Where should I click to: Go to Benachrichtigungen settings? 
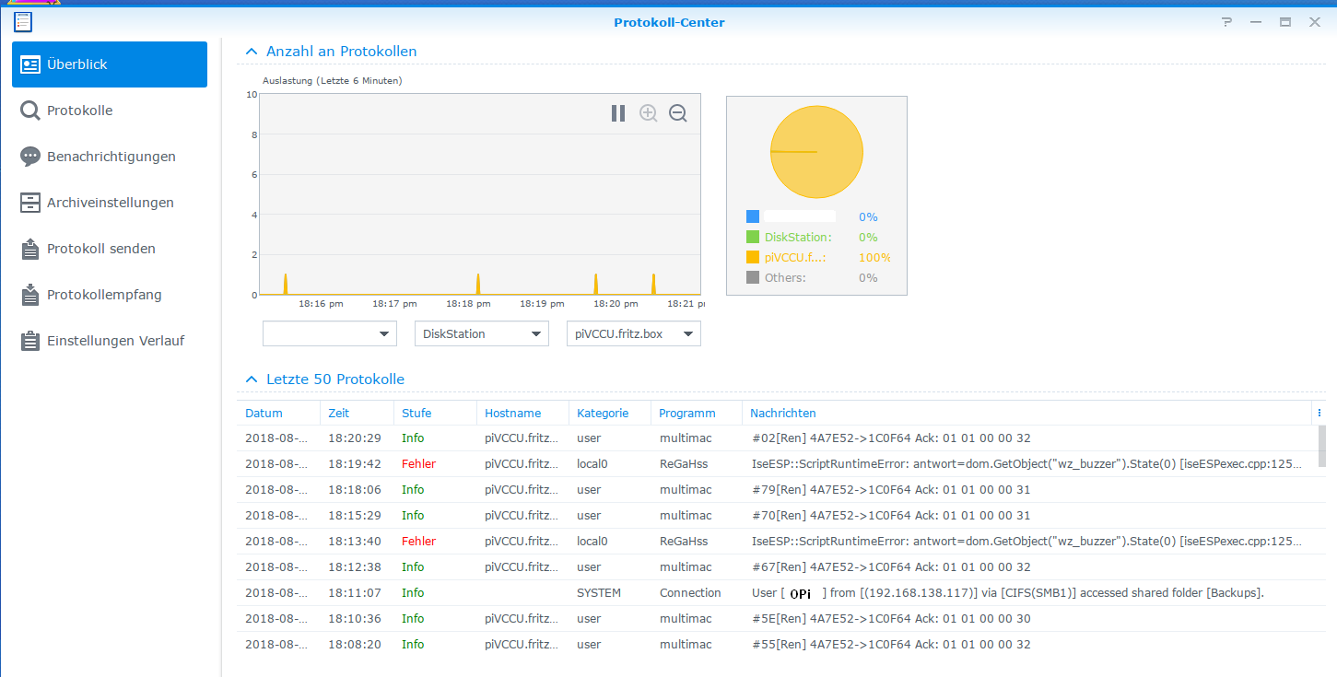110,157
